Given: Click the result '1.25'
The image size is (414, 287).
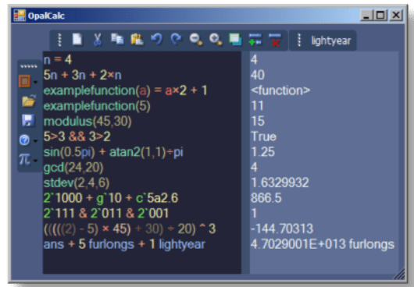Looking at the screenshot, I should (x=263, y=152).
